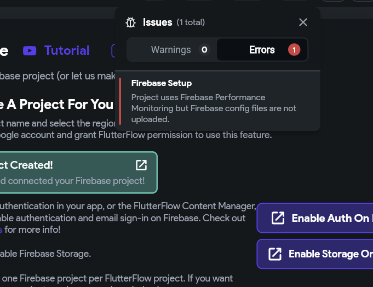Click the warnings count badge showing 0
Viewport: 373px width, 287px height.
pos(204,50)
